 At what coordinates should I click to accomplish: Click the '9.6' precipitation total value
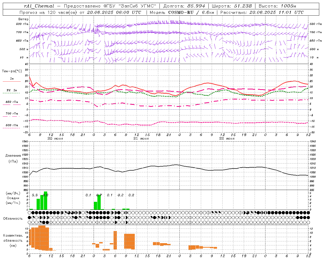point(45,195)
